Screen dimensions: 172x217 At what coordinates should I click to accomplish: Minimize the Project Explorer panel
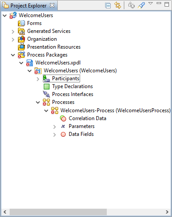159,3
